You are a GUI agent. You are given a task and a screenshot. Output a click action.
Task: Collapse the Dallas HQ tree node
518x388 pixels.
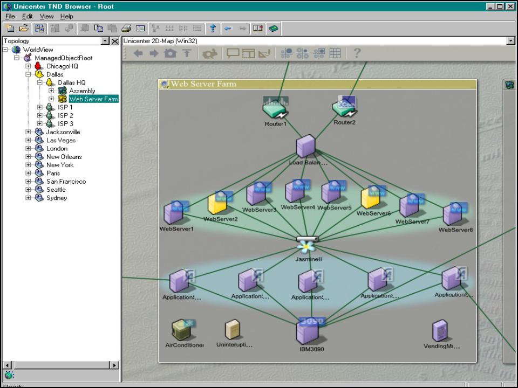tap(39, 82)
